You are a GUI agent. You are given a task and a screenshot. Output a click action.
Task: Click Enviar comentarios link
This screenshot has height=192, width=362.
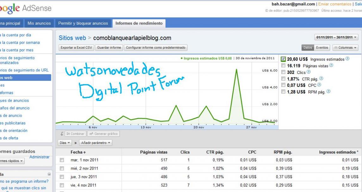(x=335, y=4)
